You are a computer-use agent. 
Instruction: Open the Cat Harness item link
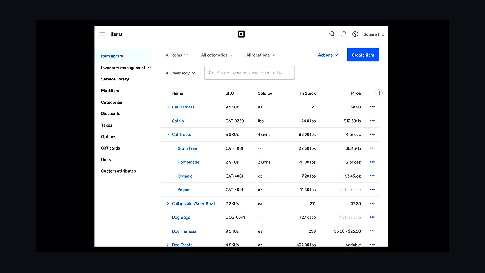183,107
